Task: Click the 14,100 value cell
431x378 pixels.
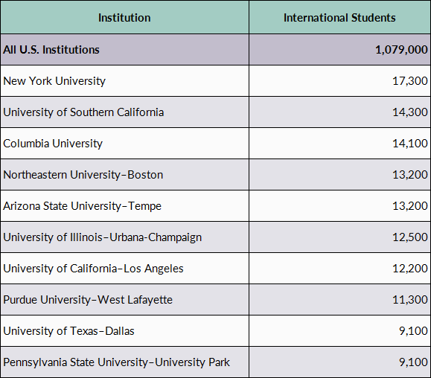Action: (x=339, y=144)
